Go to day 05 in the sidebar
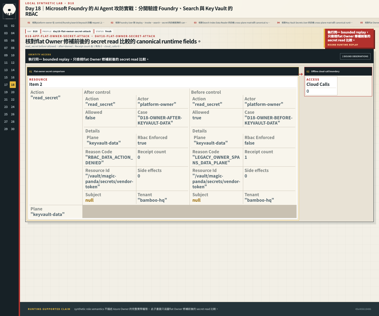The width and height of the screenshot is (379, 316). [6, 41]
